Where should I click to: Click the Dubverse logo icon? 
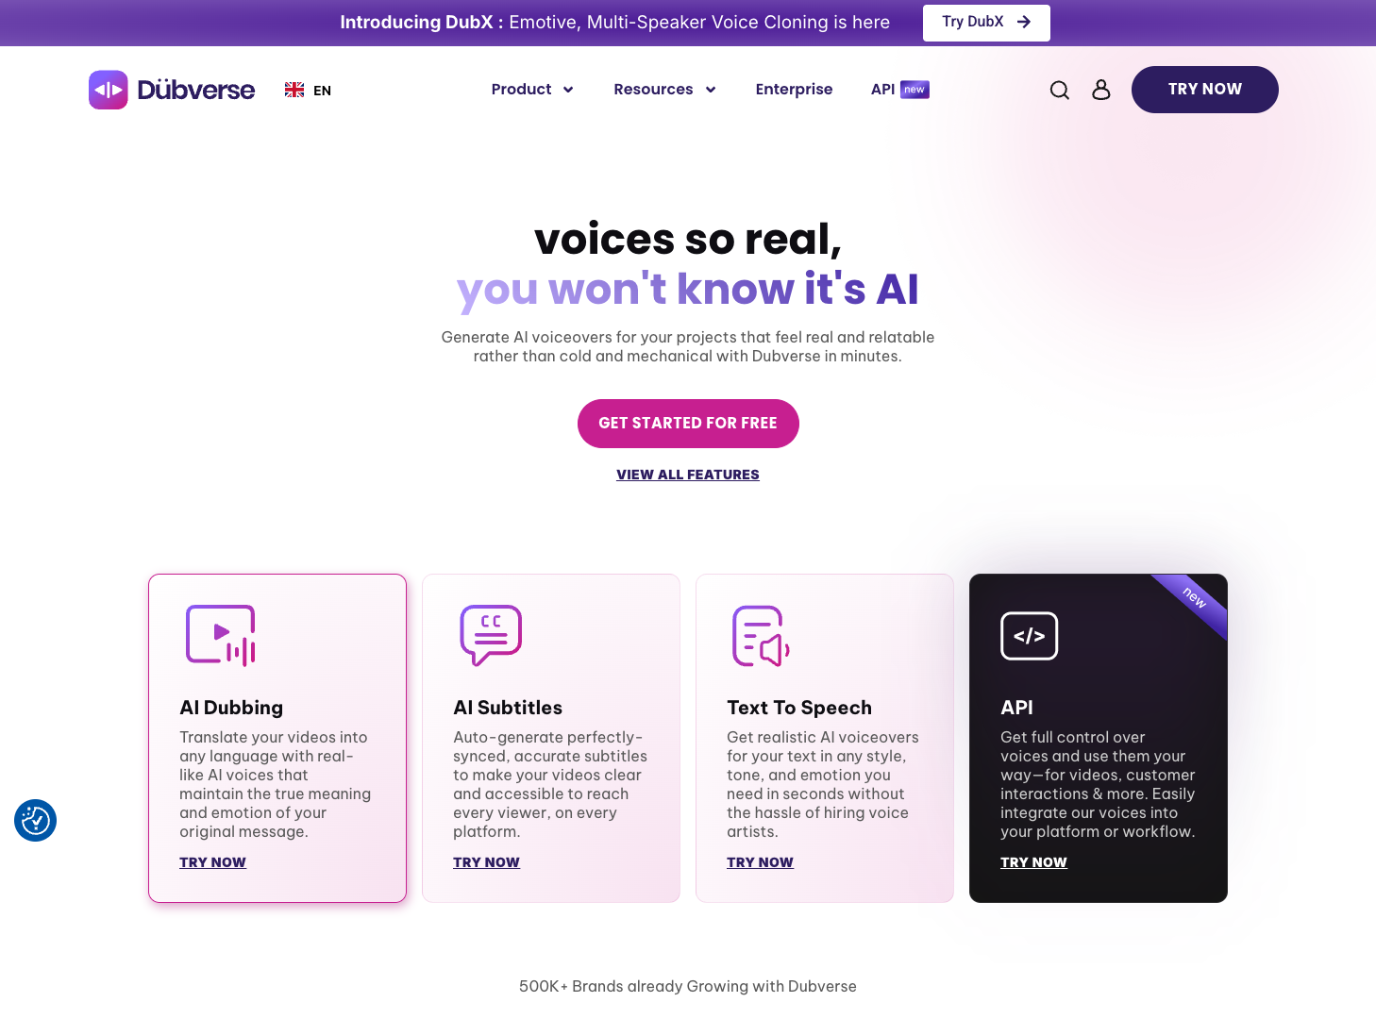109,90
